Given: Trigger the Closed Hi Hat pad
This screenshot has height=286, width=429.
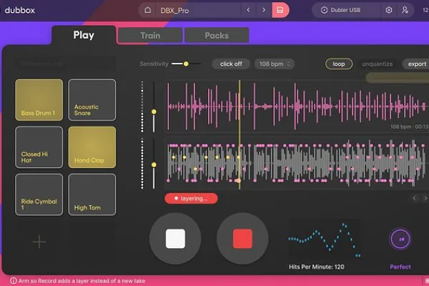Looking at the screenshot, I should point(39,147).
